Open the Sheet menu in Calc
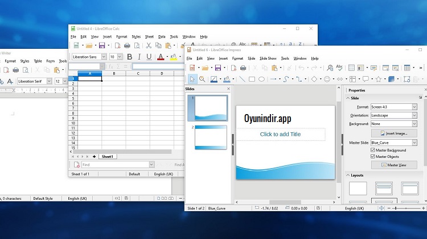 (x=149, y=37)
